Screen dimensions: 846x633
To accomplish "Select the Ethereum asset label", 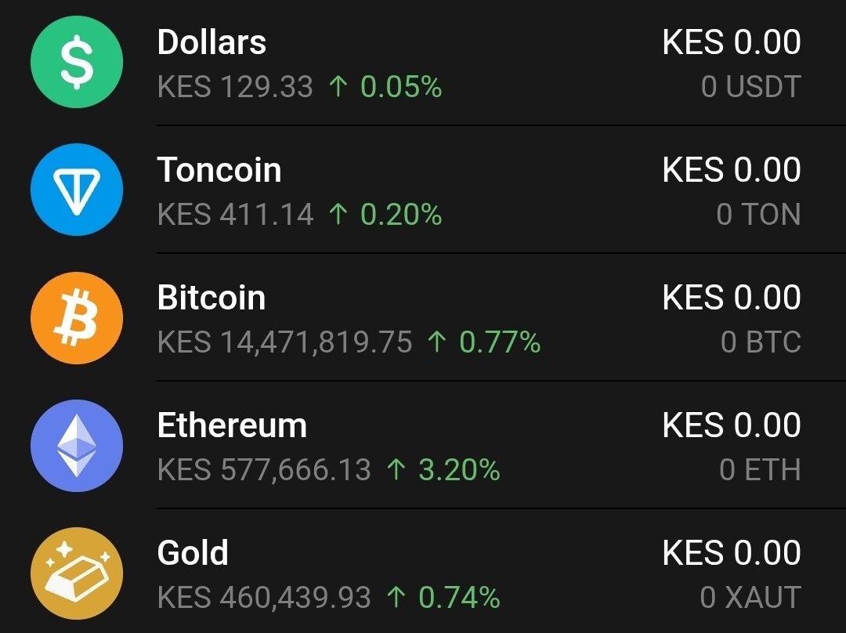I will pyautogui.click(x=232, y=425).
